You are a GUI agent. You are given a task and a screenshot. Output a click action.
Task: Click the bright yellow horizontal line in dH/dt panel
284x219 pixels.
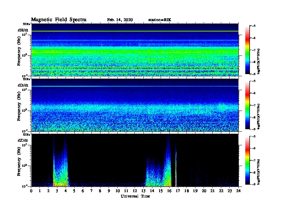(135, 31)
